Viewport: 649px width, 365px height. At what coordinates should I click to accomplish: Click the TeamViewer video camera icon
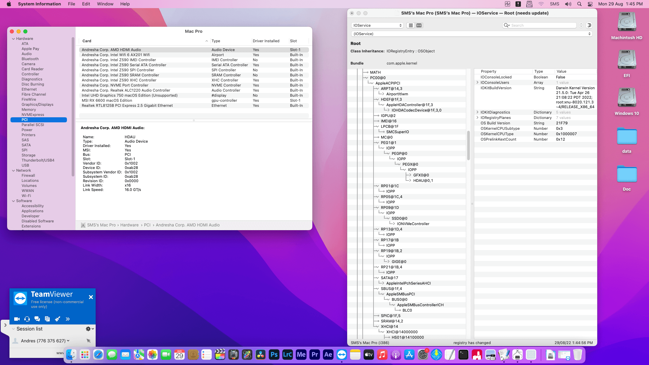[17, 319]
